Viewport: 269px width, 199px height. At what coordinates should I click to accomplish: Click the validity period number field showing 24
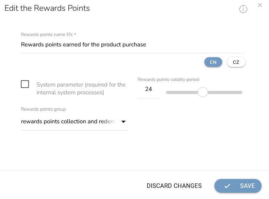[149, 89]
